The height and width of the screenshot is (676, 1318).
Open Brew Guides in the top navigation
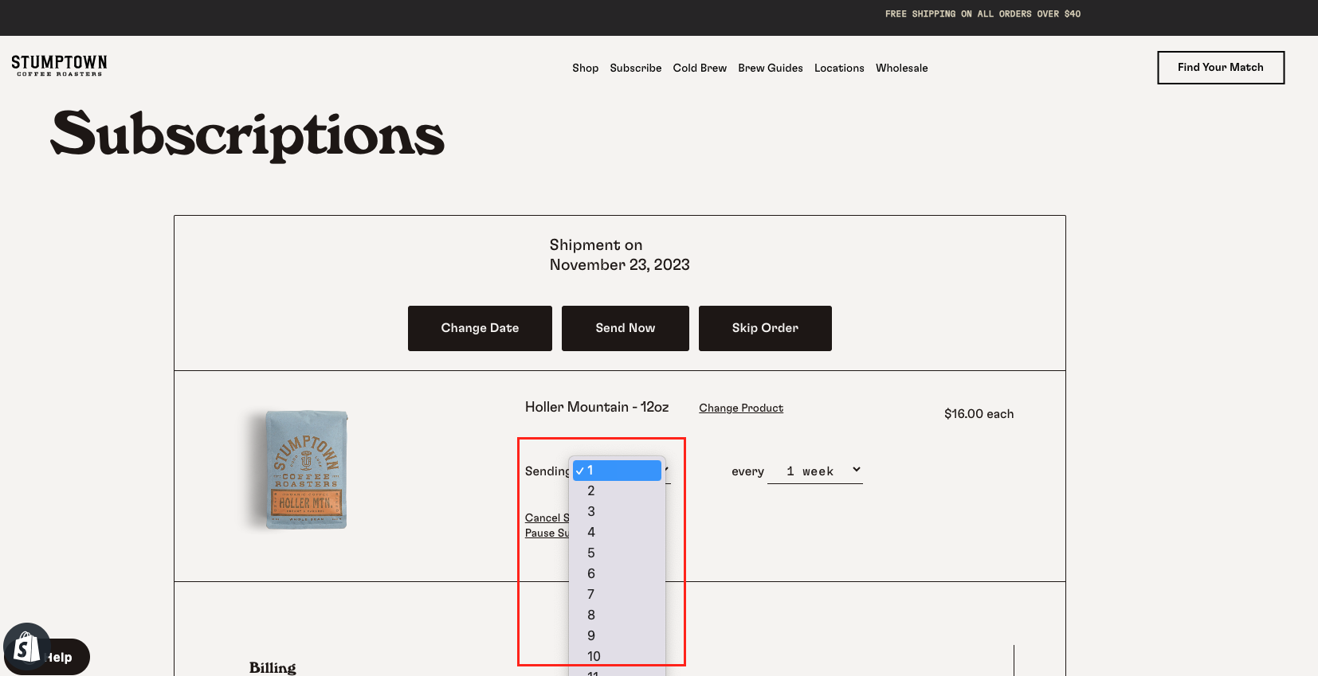click(x=770, y=68)
